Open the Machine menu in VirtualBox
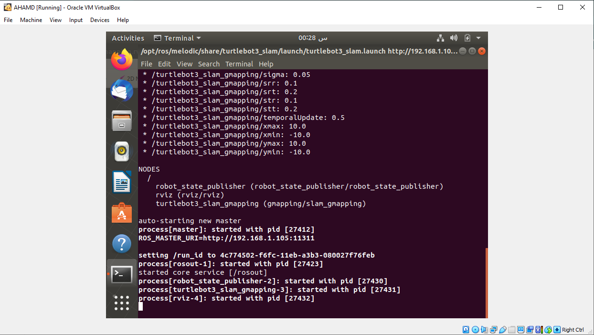The width and height of the screenshot is (594, 335). (x=31, y=20)
